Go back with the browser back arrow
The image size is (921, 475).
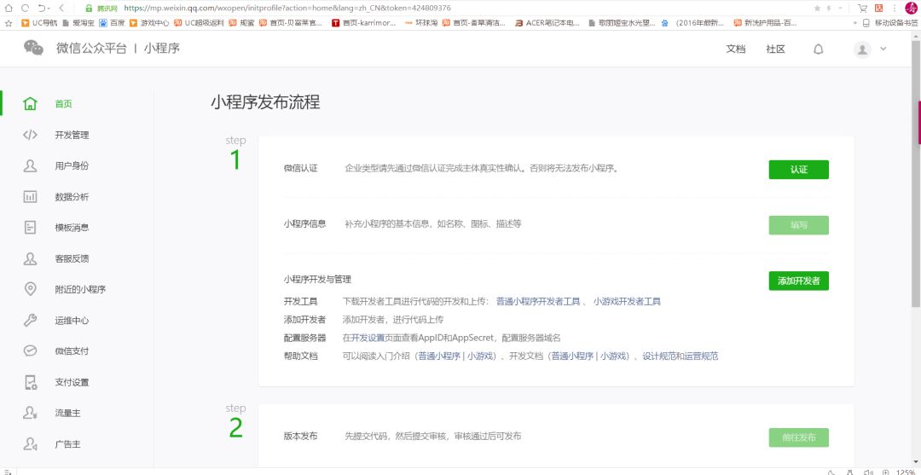[x=61, y=8]
